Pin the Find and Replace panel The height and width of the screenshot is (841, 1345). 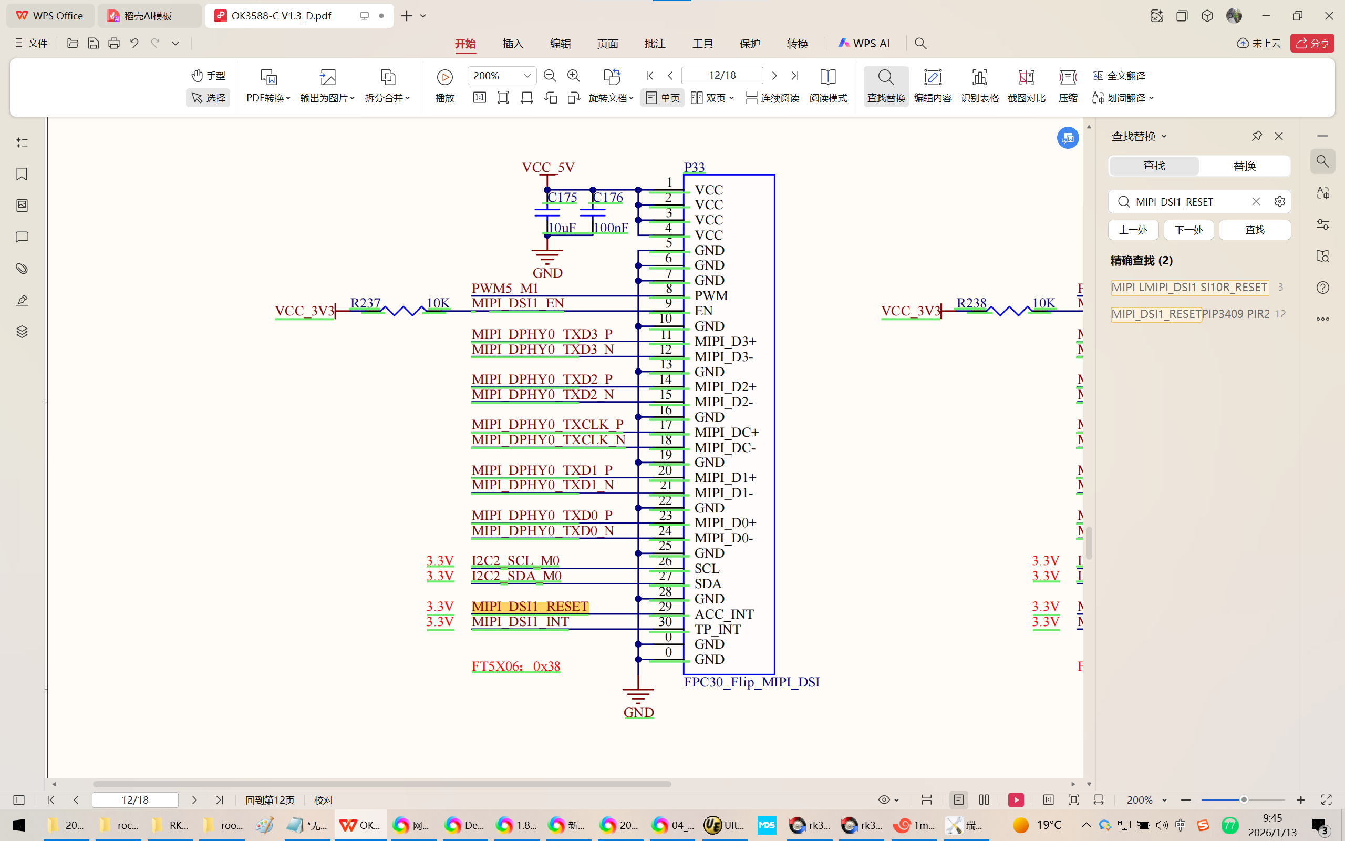click(1257, 136)
